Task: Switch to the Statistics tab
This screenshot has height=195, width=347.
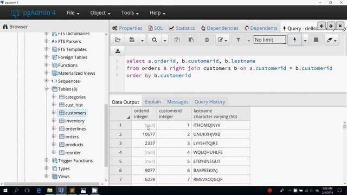Action: coord(182,28)
